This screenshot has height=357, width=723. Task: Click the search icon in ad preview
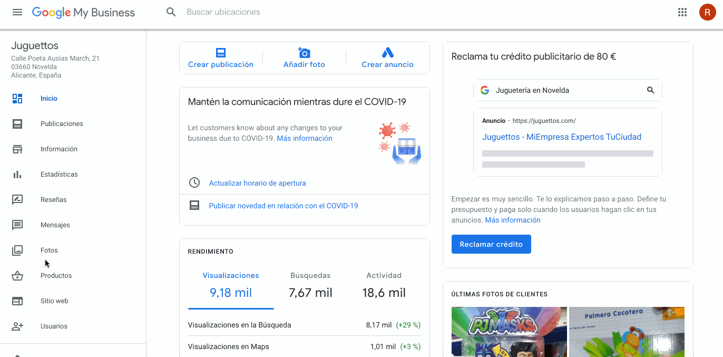pyautogui.click(x=650, y=90)
